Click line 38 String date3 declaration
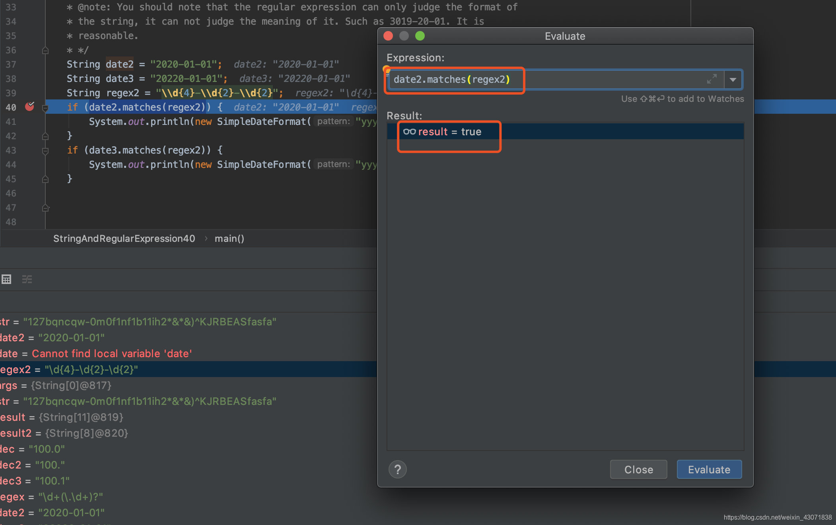Viewport: 836px width, 525px height. pyautogui.click(x=147, y=79)
